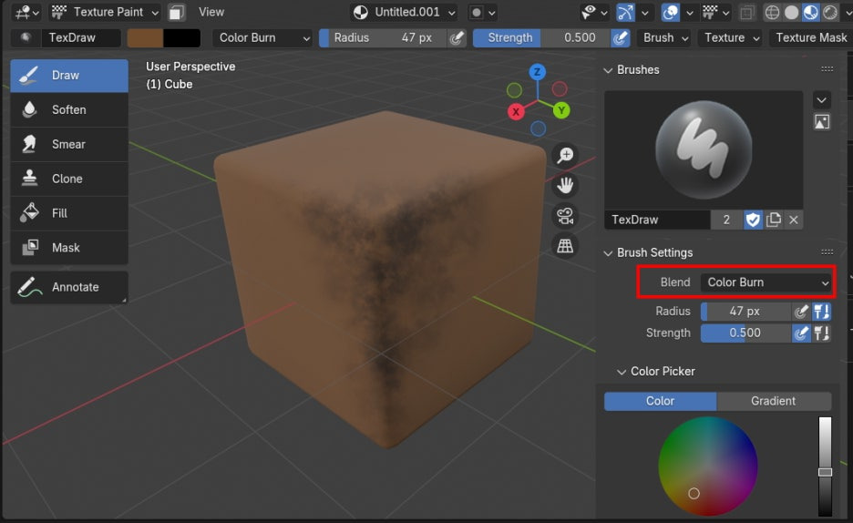Select the Smear tool
The image size is (853, 523).
[69, 144]
